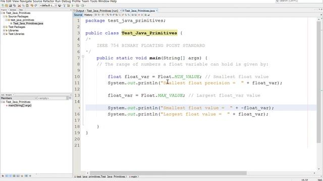Select the Libraries tree item
The width and height of the screenshot is (323, 181).
point(14,30)
